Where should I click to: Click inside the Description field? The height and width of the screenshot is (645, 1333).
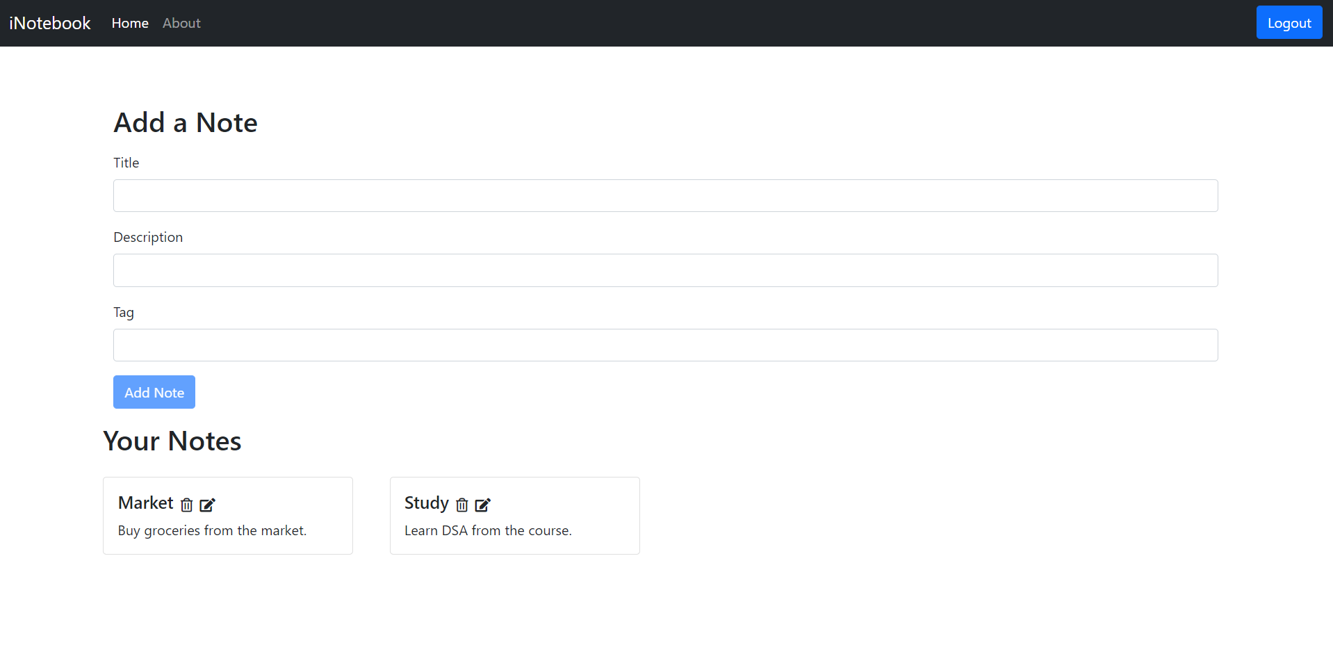(x=665, y=270)
